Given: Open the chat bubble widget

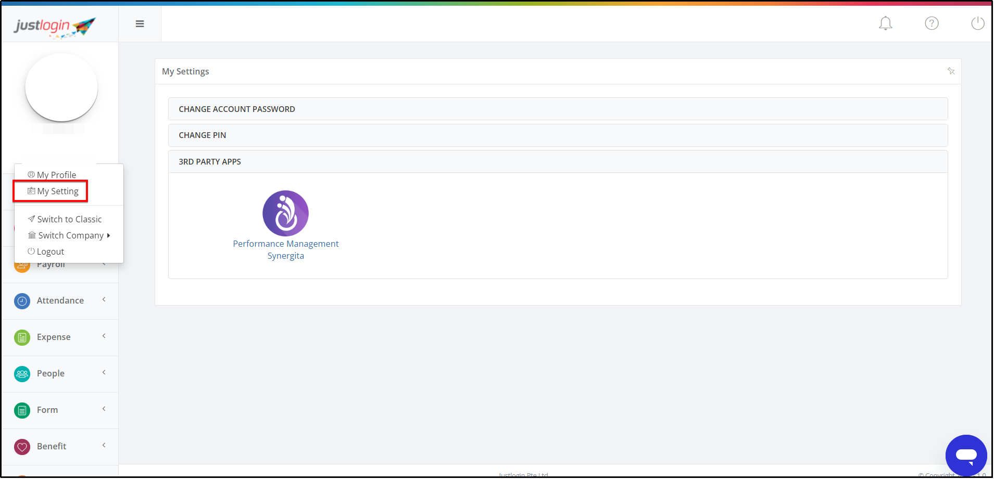Looking at the screenshot, I should tap(966, 455).
